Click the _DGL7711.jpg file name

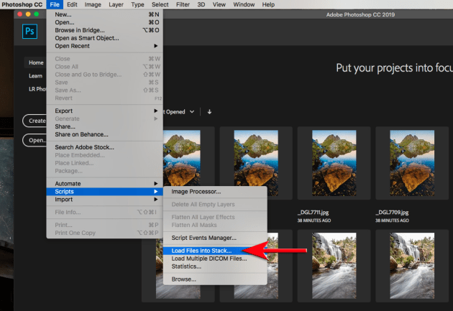(x=314, y=213)
